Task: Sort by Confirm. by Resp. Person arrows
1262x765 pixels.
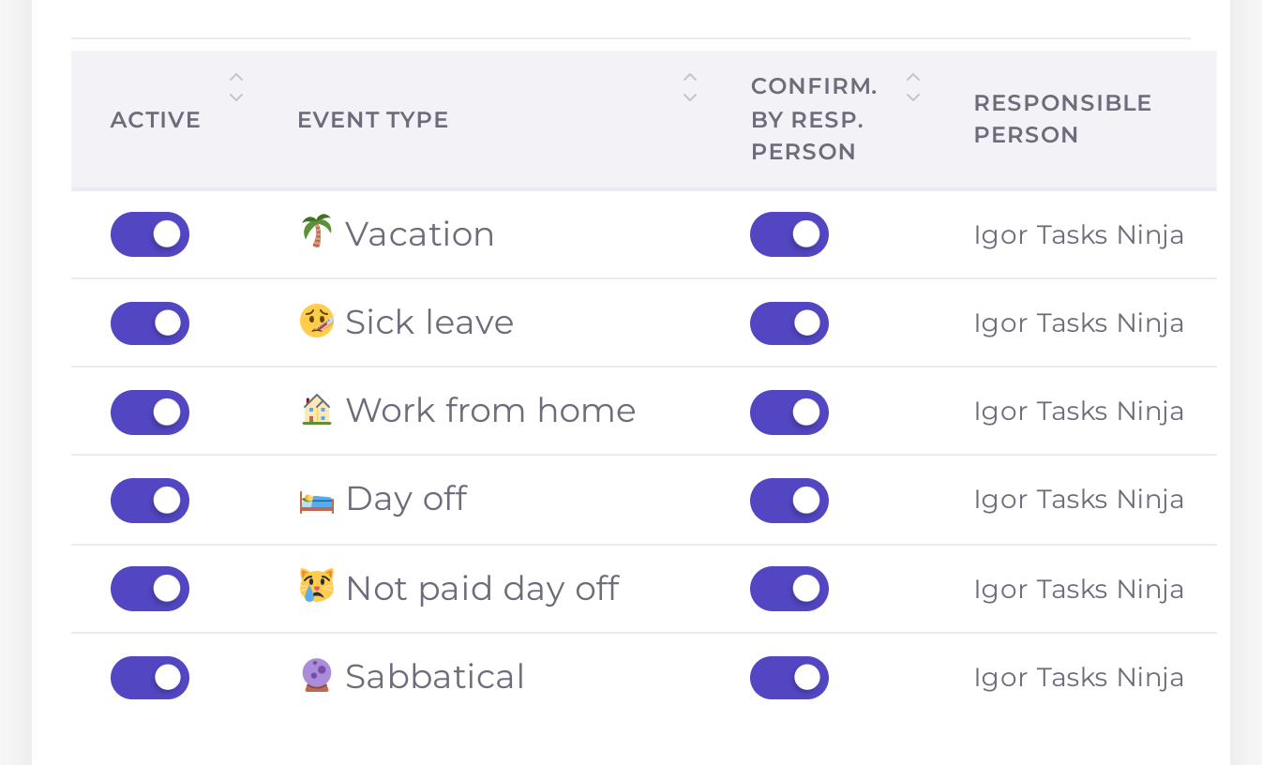Action: (913, 87)
